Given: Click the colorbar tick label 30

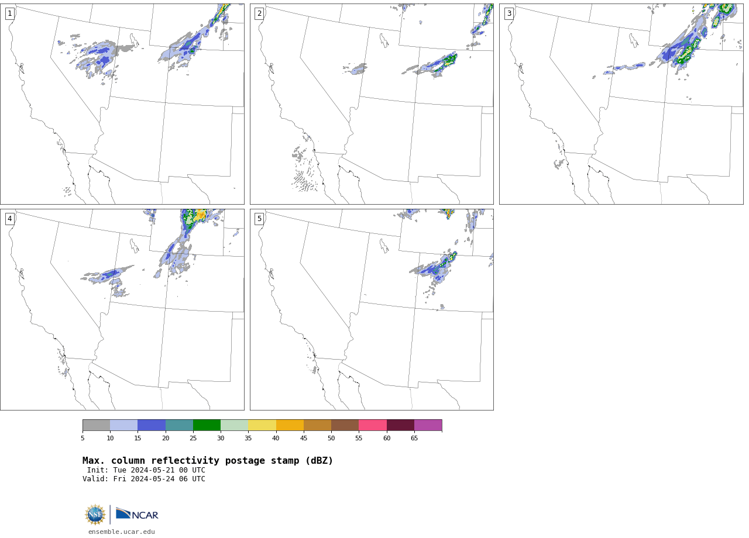Looking at the screenshot, I should click(221, 439).
